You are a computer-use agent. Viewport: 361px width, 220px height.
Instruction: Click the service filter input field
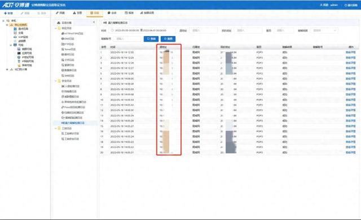[284, 30]
